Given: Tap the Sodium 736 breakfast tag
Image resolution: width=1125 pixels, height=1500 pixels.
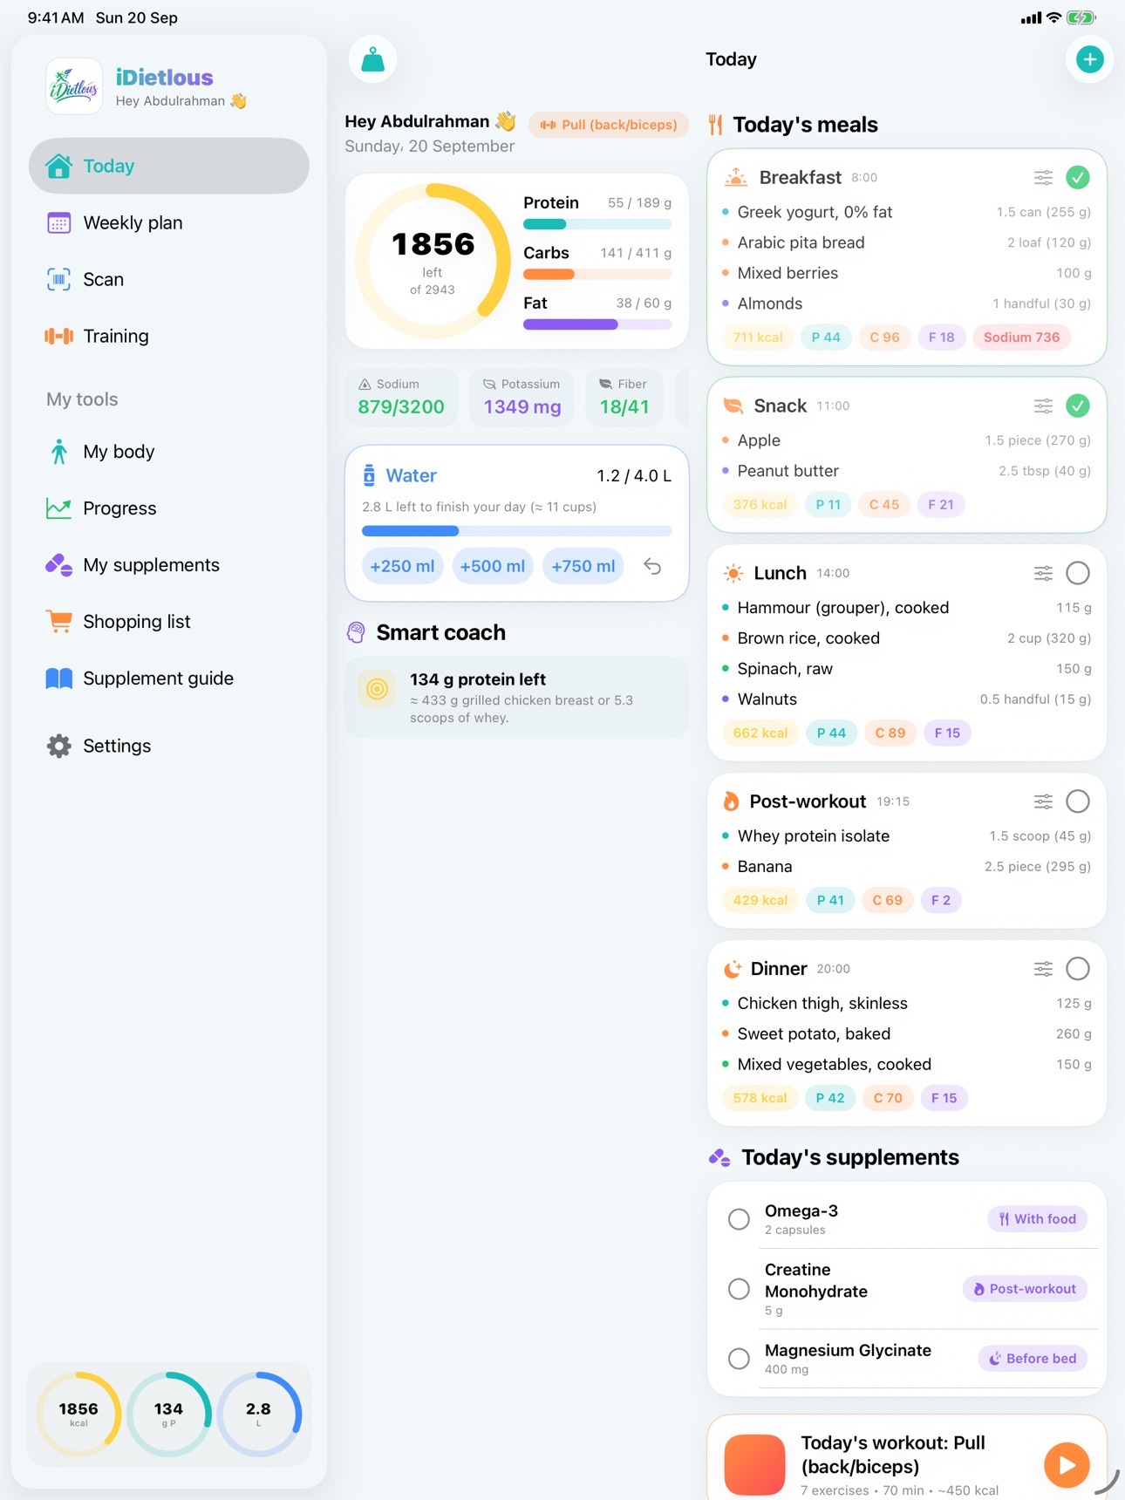Looking at the screenshot, I should (x=1021, y=337).
